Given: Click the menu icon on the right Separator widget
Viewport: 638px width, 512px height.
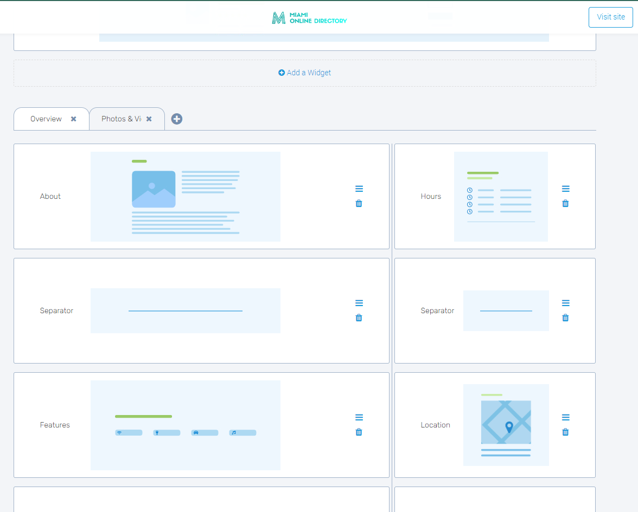Looking at the screenshot, I should (x=565, y=303).
